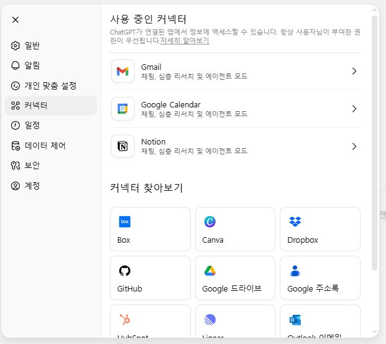Select the Box connector card
The image size is (386, 344).
coord(150,229)
